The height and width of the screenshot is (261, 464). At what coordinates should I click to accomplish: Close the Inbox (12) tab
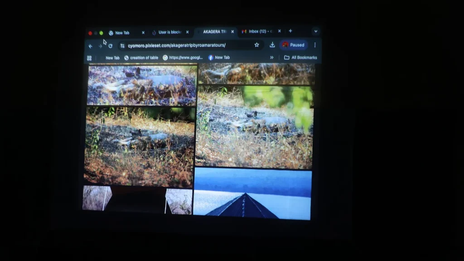pos(279,31)
